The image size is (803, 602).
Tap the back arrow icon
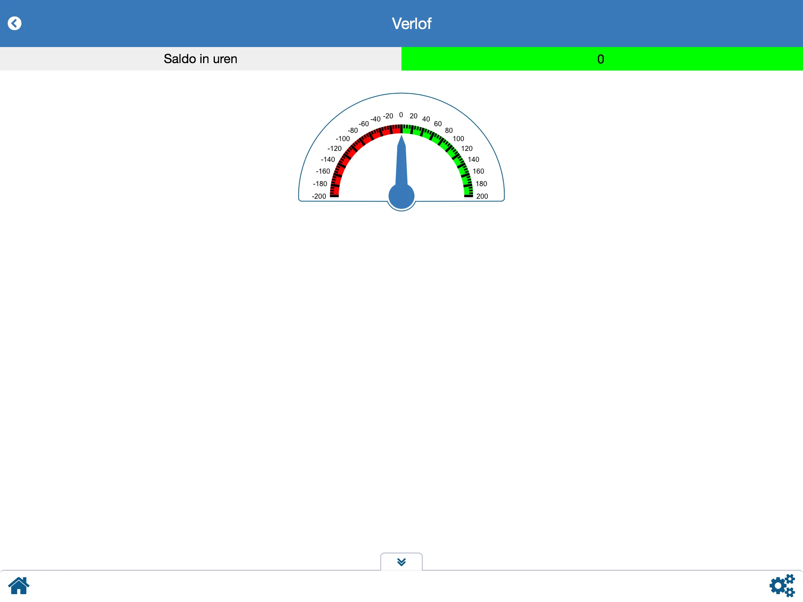click(15, 24)
